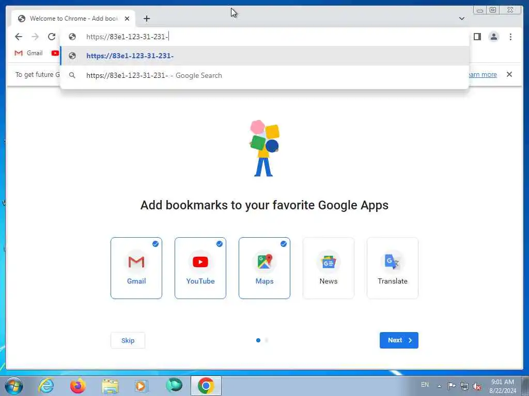Click the Action Center flag icon
Screen dimensions: 529x396
point(452,386)
